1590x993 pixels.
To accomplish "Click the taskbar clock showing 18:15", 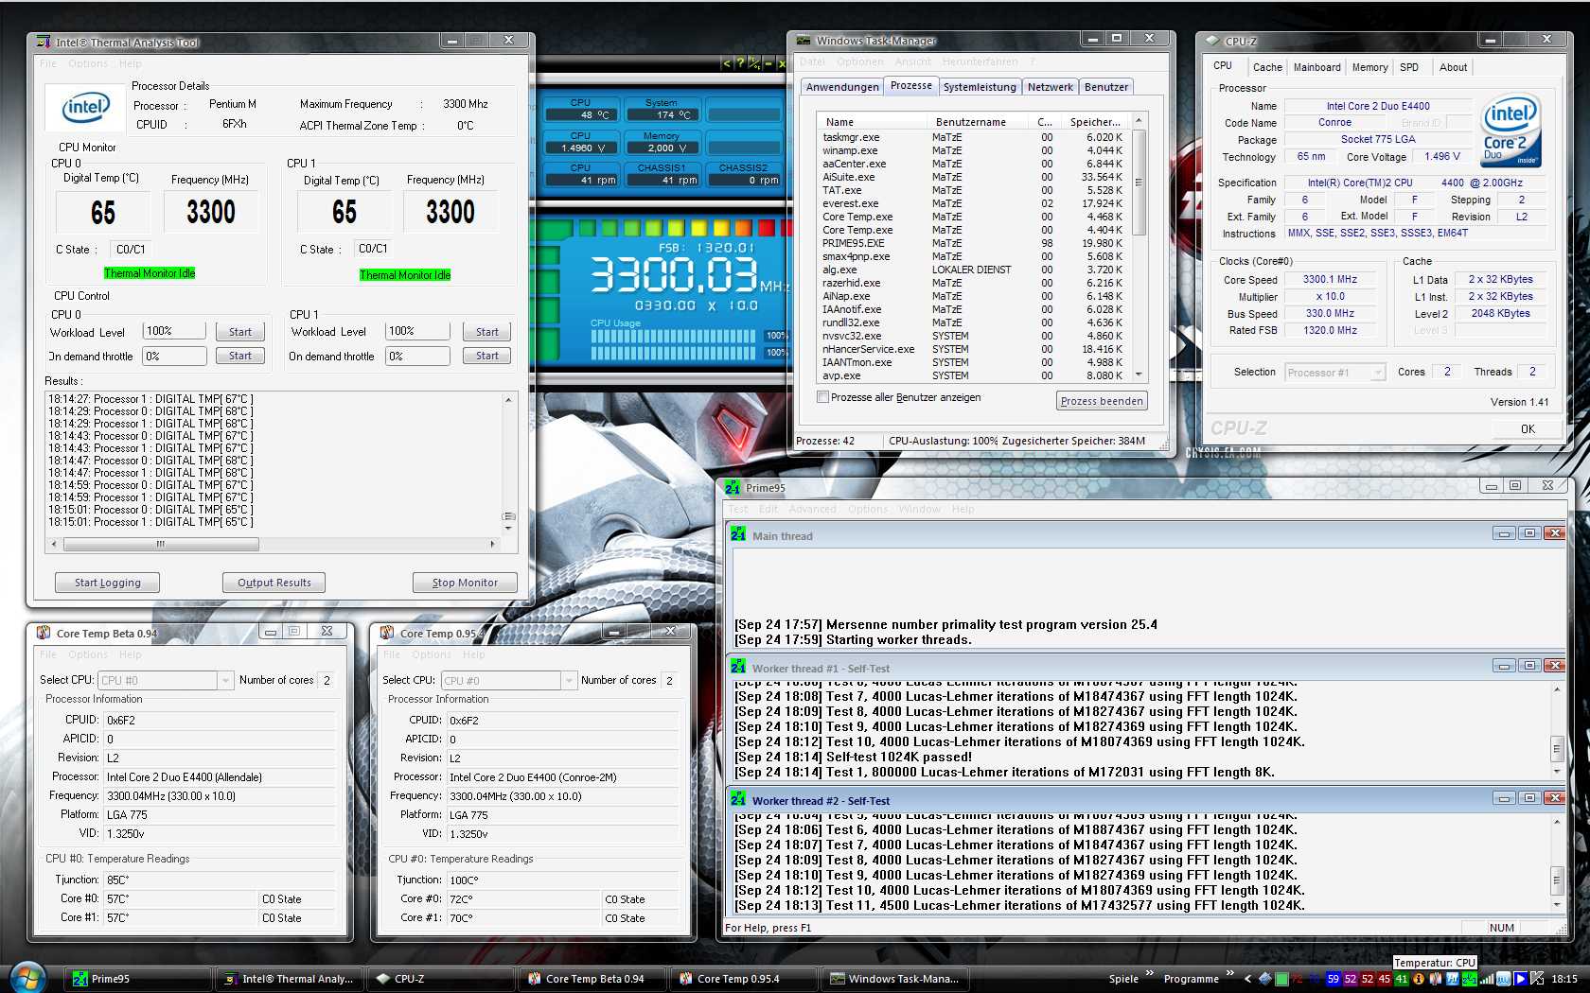I will tap(1564, 979).
